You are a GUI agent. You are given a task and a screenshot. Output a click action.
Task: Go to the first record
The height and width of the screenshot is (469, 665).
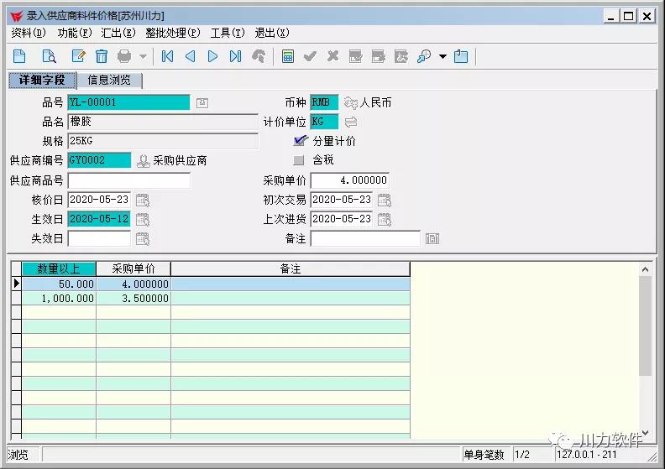[167, 56]
